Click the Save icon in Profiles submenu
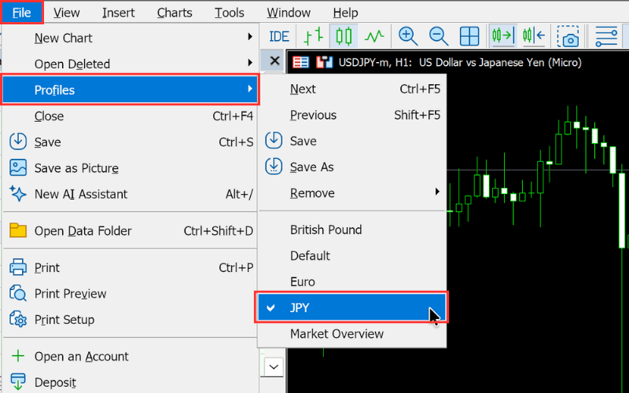Screen dimensions: 629x393 tap(274, 141)
